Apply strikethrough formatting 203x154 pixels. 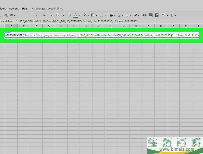click(x=69, y=15)
